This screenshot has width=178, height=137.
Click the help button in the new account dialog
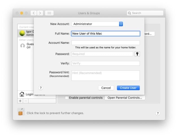pos(41,88)
